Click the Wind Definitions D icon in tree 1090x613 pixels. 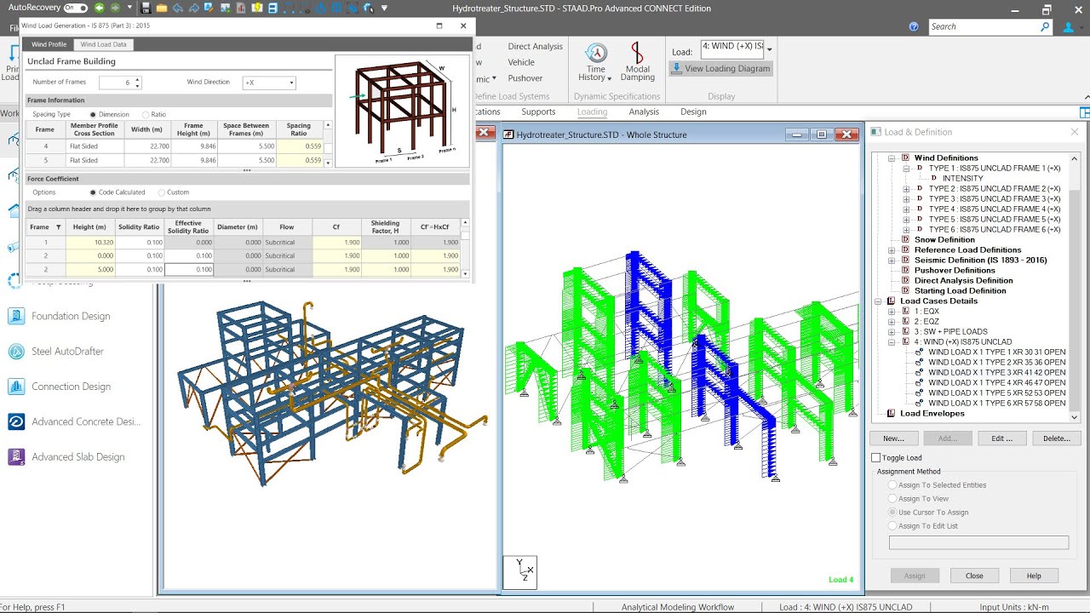pyautogui.click(x=905, y=158)
